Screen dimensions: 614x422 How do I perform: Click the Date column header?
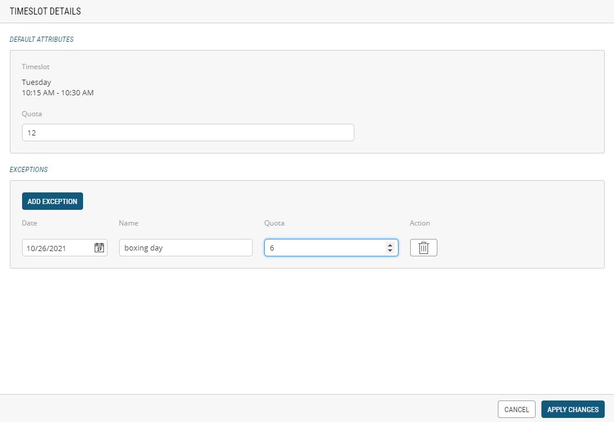coord(30,223)
